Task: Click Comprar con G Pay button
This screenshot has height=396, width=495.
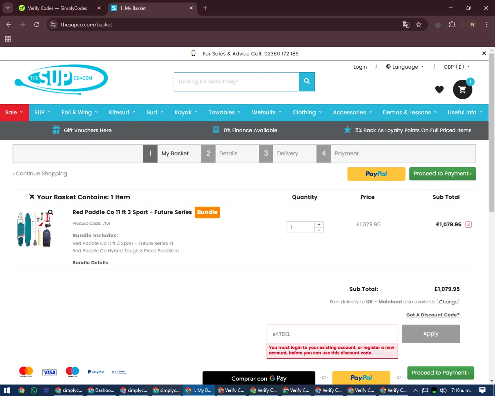Action: pos(259,378)
